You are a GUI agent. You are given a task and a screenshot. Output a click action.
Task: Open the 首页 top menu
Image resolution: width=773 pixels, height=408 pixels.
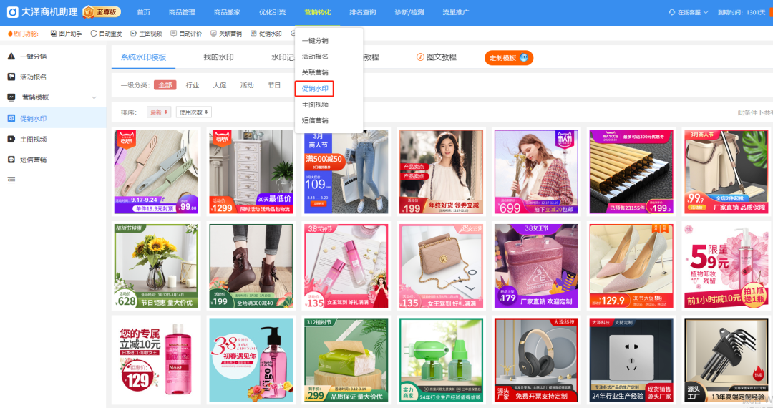[x=143, y=12]
